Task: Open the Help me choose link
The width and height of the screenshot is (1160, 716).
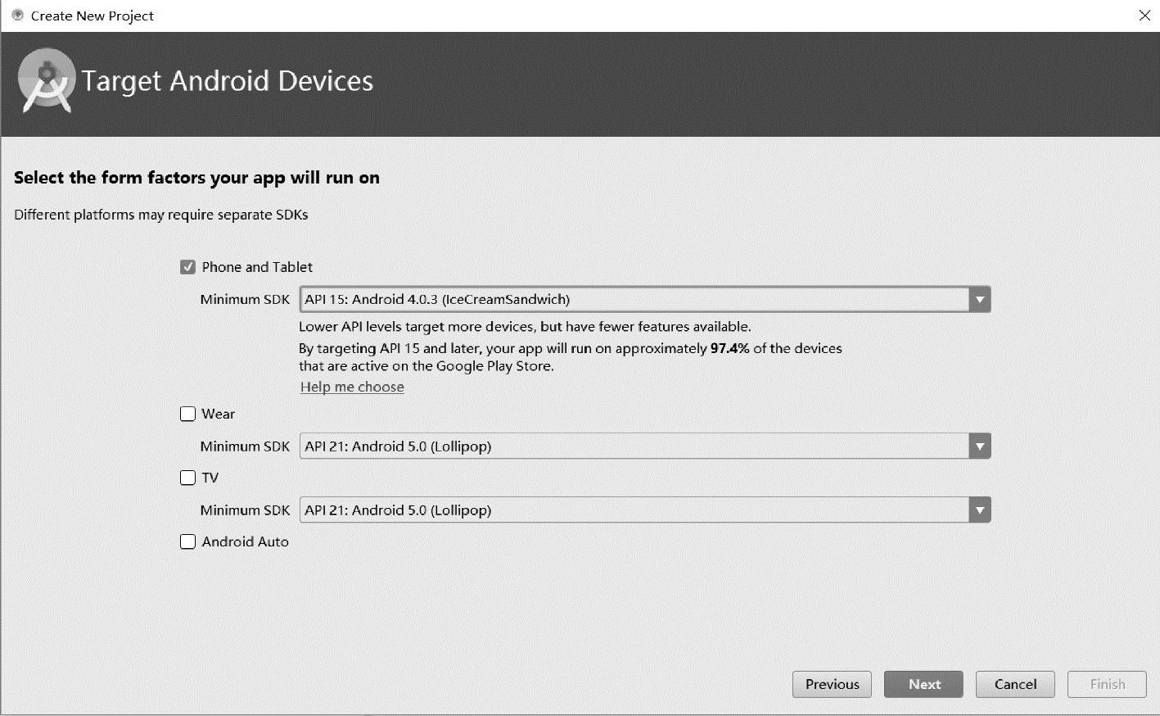Action: point(352,387)
